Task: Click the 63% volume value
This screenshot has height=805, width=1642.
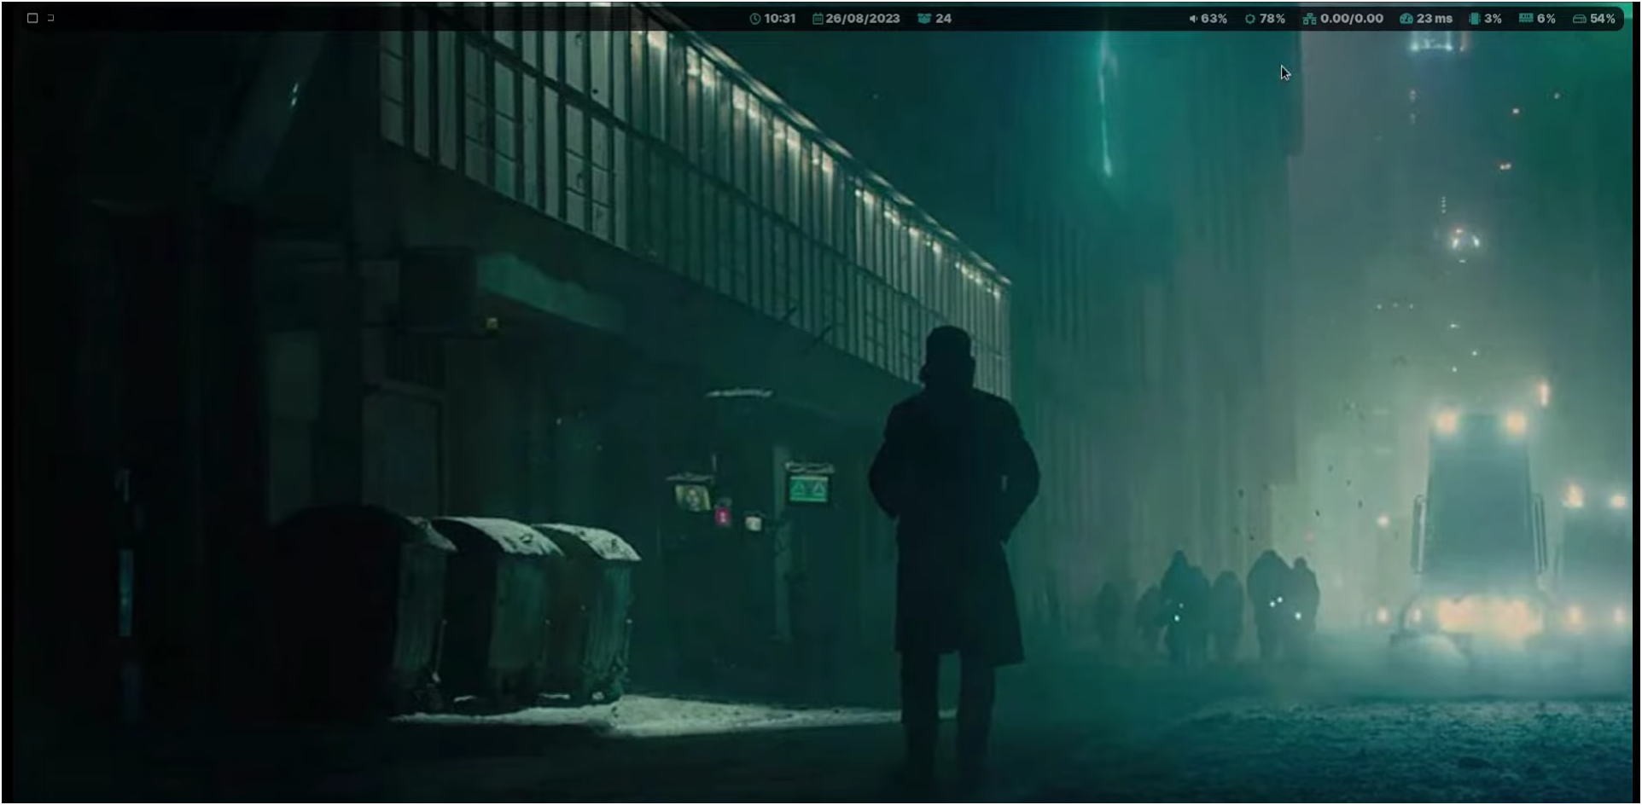Action: pyautogui.click(x=1214, y=19)
